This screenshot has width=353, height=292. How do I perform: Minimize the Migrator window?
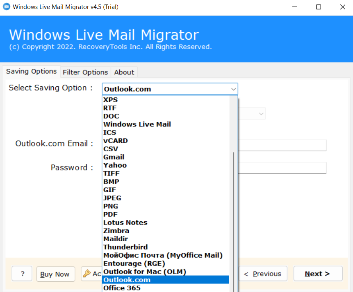coord(295,7)
